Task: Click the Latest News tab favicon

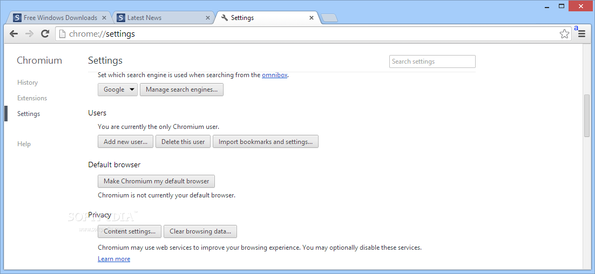Action: click(120, 18)
